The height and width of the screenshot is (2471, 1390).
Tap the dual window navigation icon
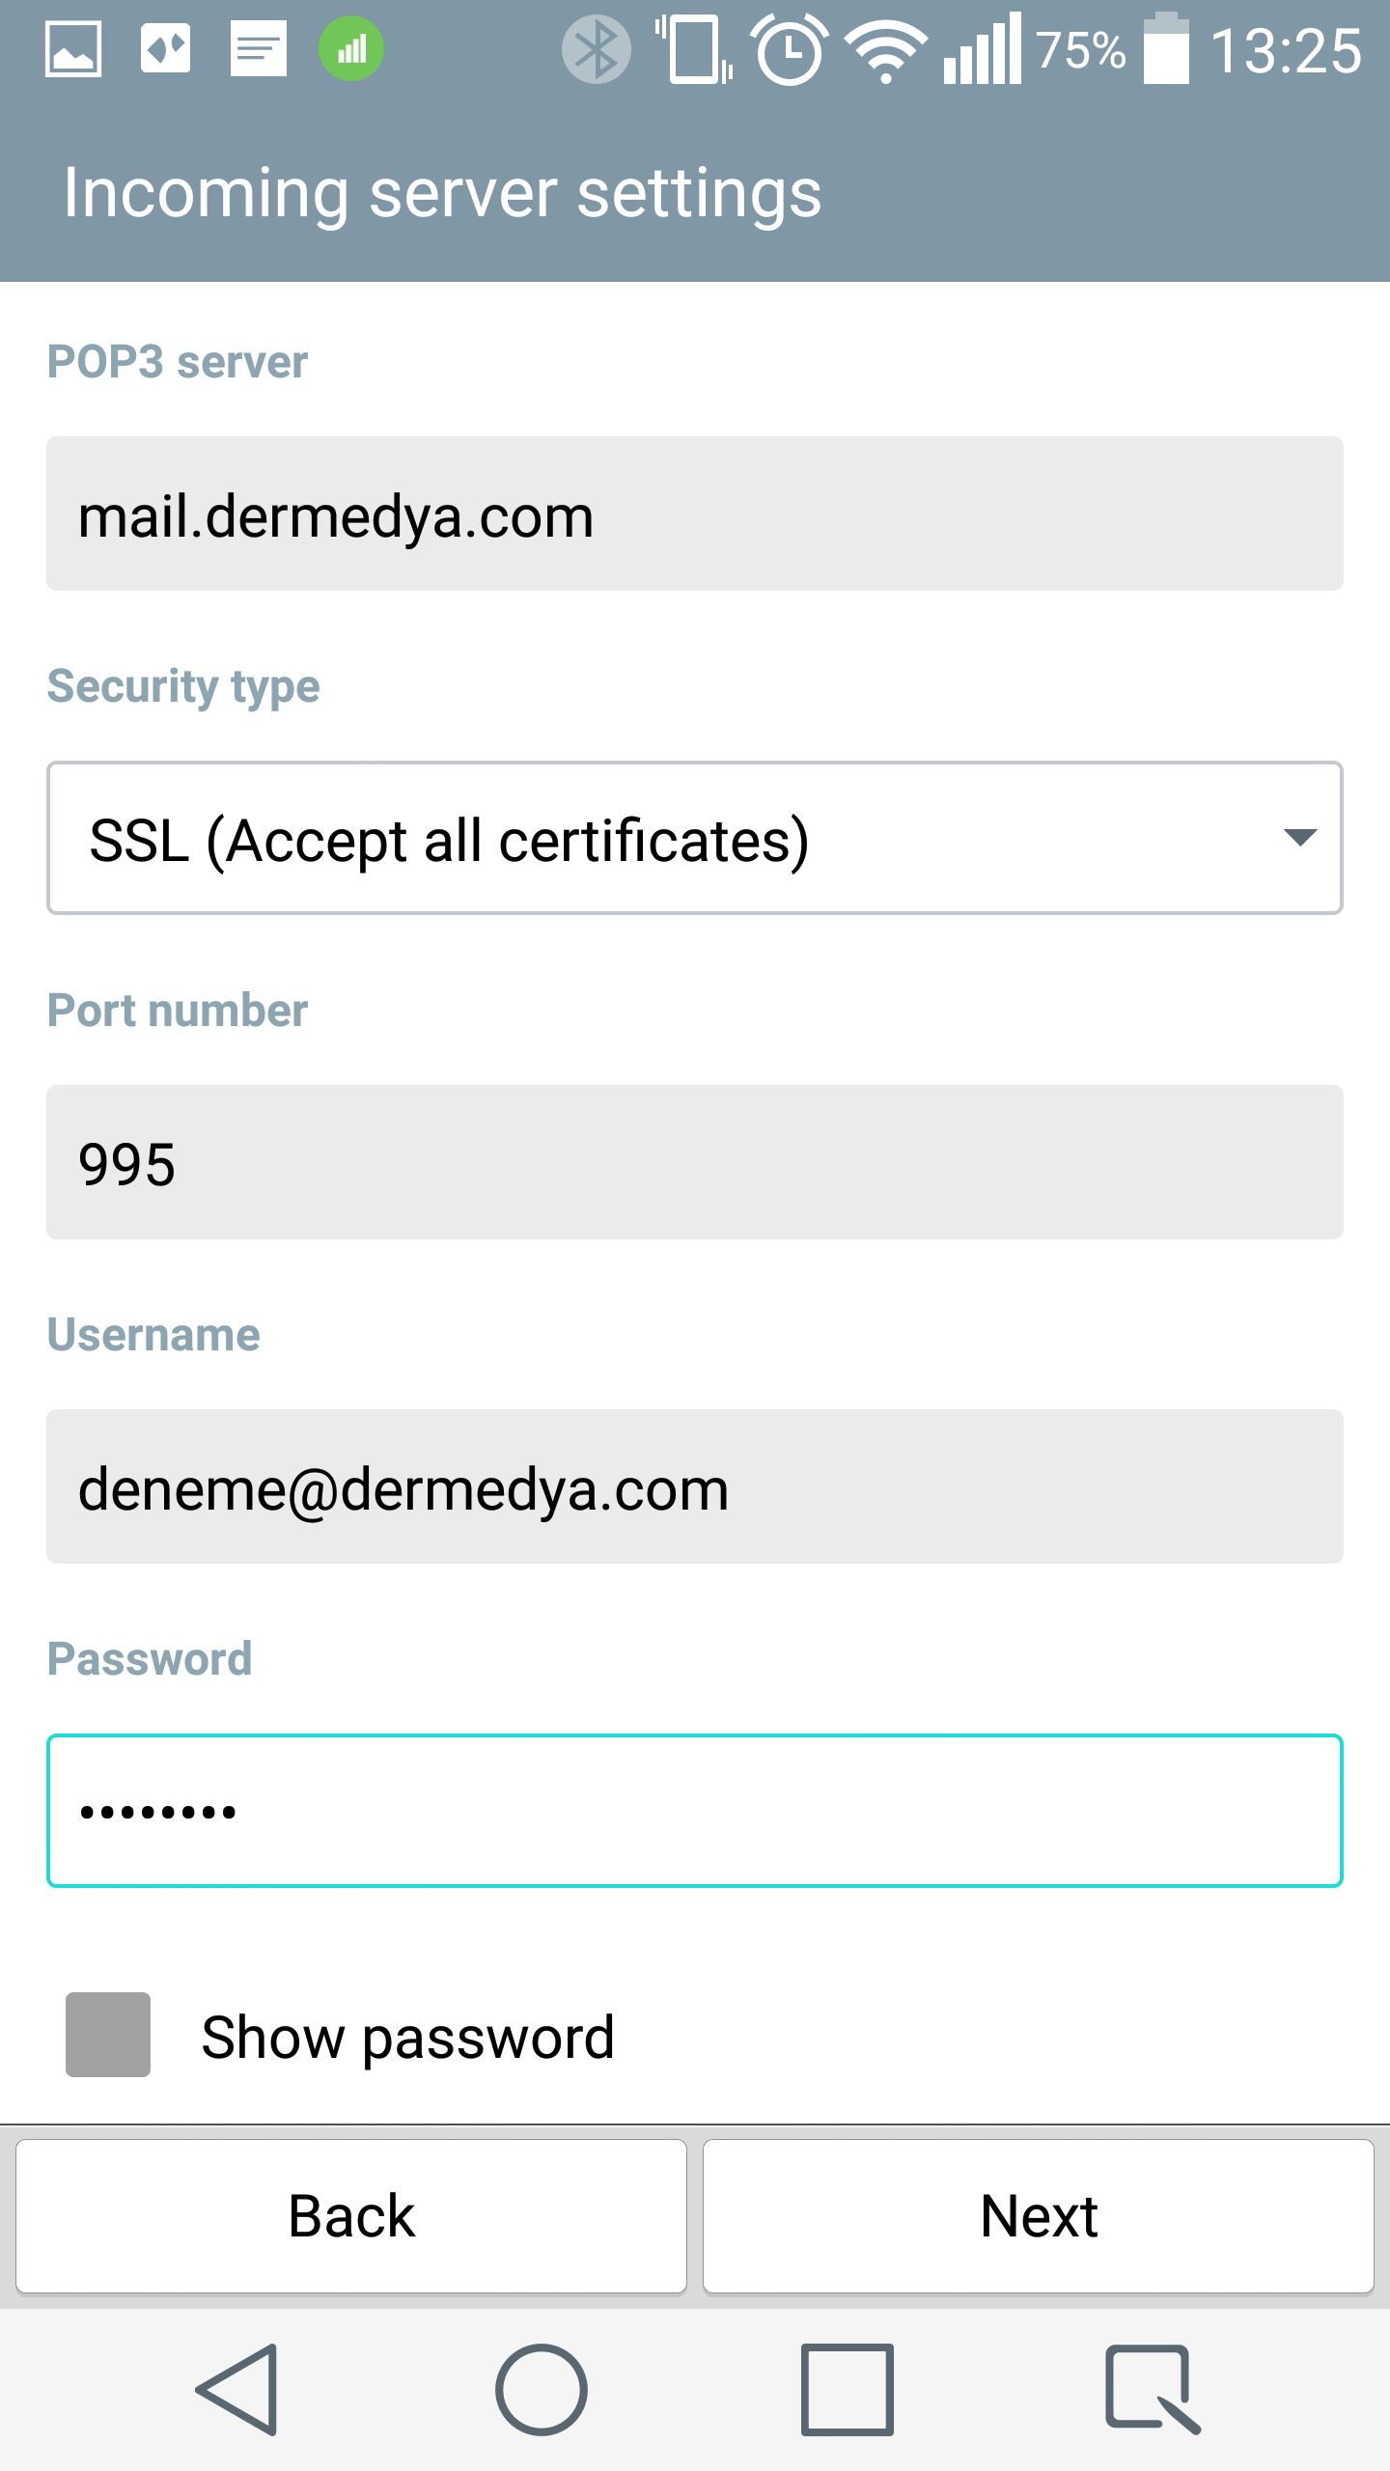coord(1153,2390)
